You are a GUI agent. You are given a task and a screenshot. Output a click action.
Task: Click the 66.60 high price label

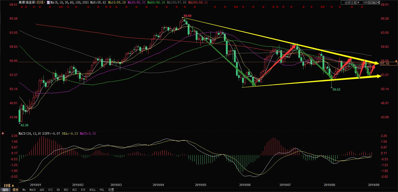click(187, 16)
